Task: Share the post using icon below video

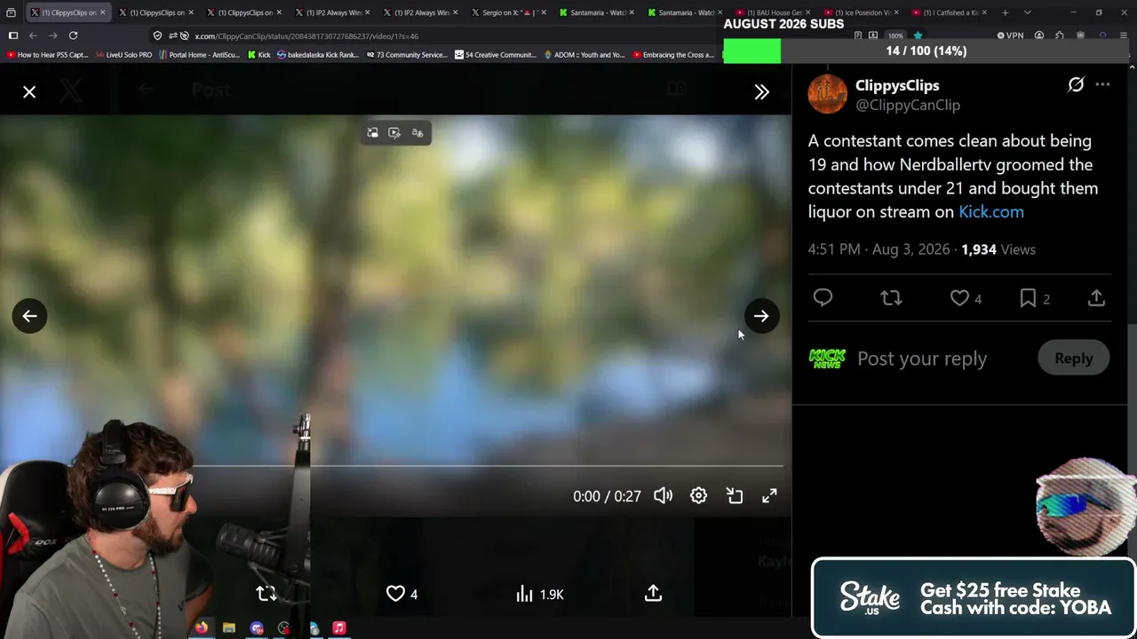Action: [x=653, y=594]
